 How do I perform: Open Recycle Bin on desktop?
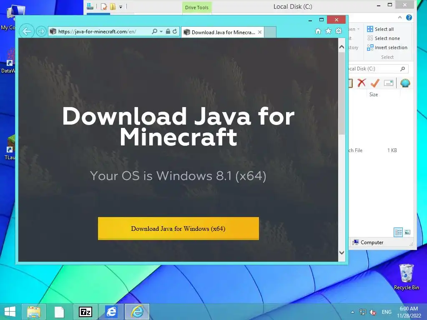[x=406, y=277]
